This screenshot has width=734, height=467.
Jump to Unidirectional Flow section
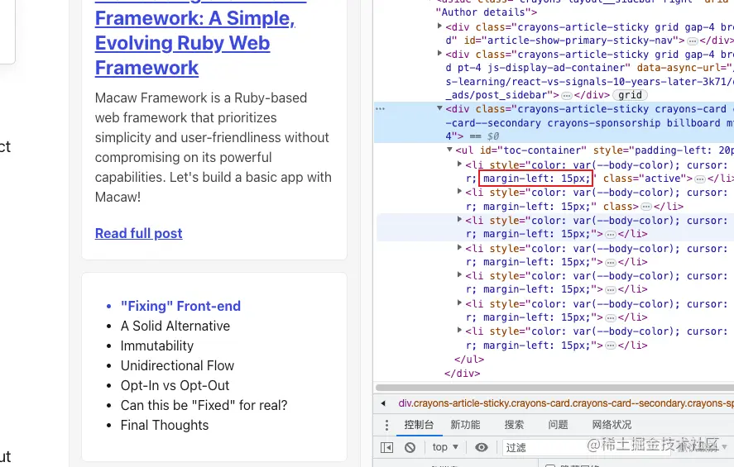pyautogui.click(x=177, y=365)
